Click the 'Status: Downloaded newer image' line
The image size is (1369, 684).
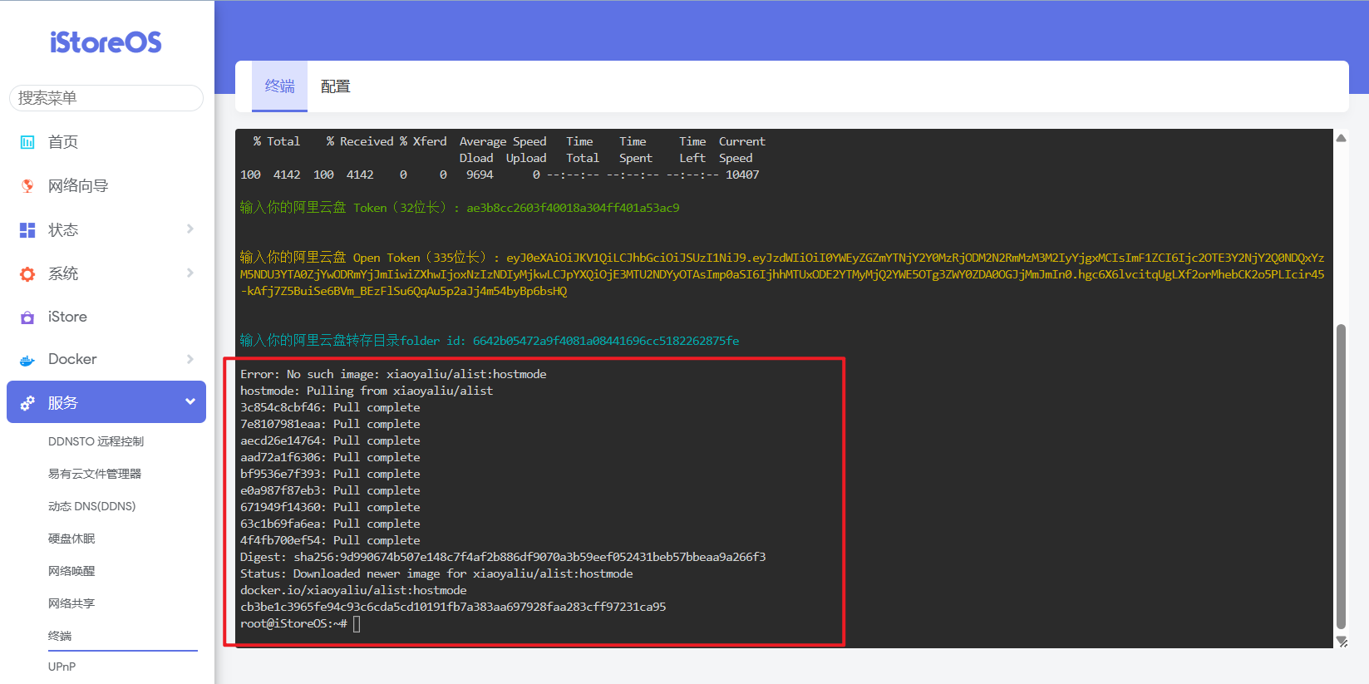tap(436, 573)
